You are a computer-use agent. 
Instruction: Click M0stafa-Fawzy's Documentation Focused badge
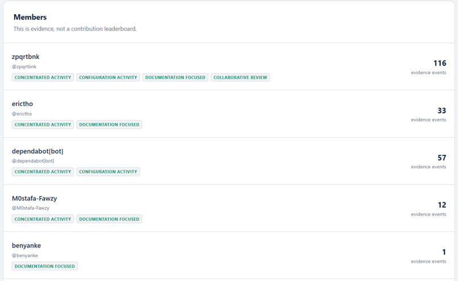[109, 219]
